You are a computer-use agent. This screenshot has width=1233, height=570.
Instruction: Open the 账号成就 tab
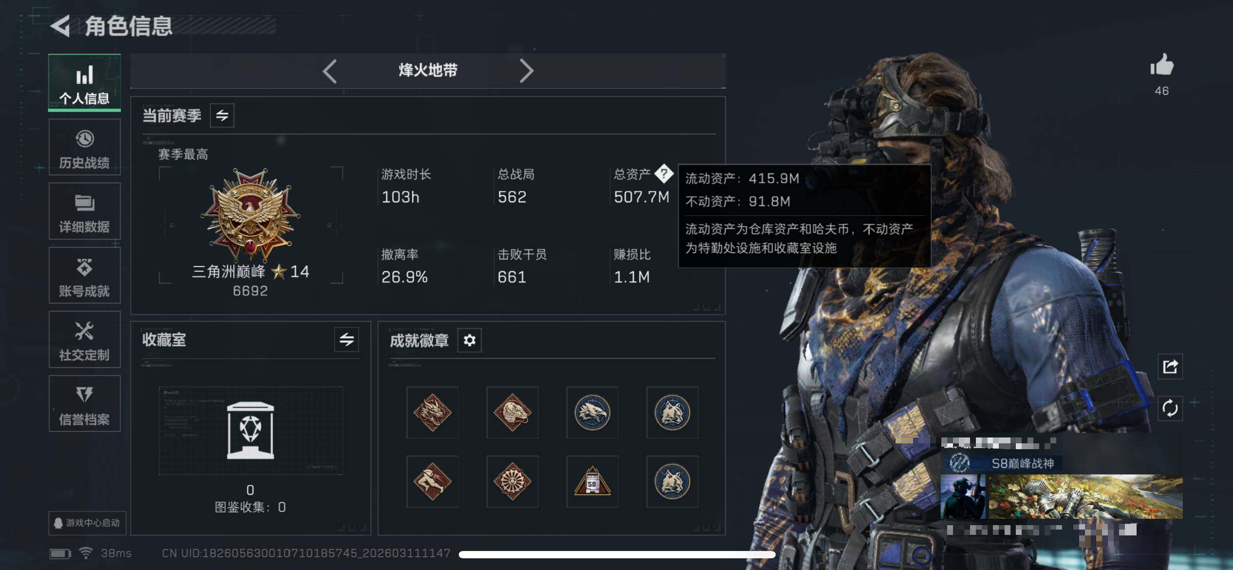[85, 275]
